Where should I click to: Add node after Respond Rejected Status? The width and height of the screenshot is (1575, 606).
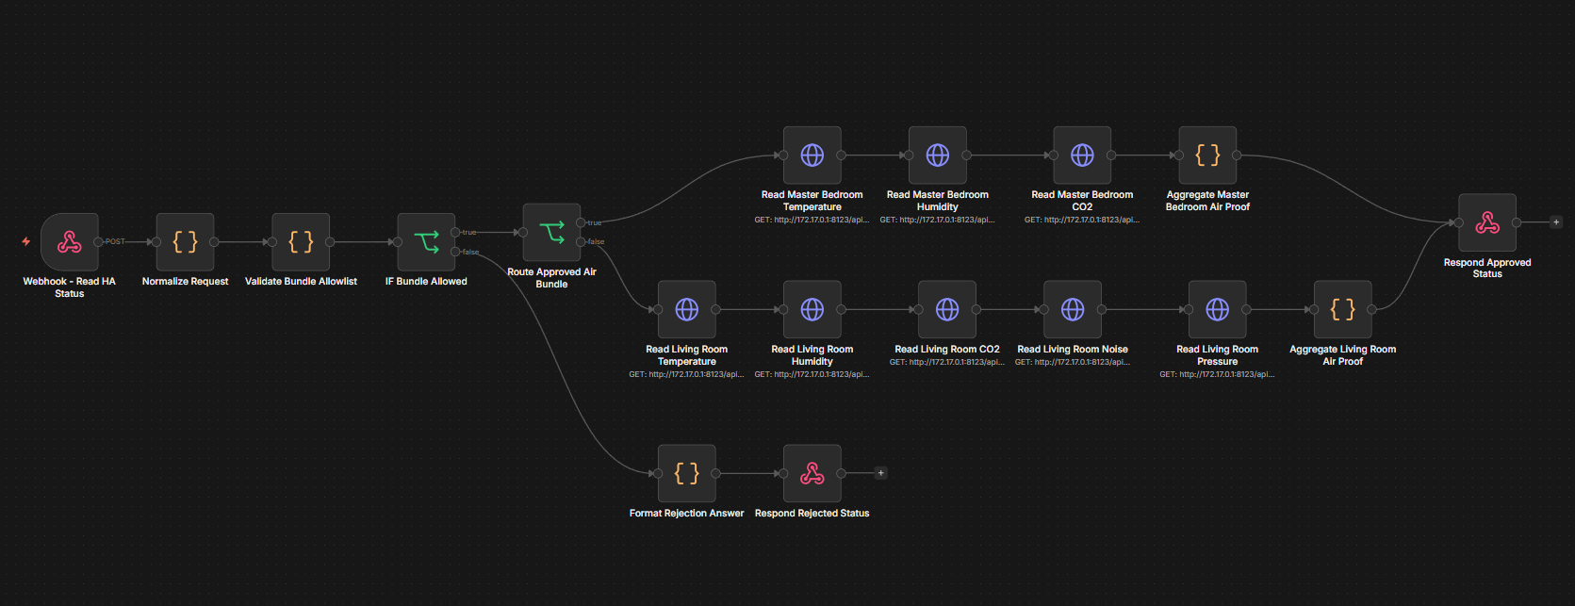[x=881, y=474]
